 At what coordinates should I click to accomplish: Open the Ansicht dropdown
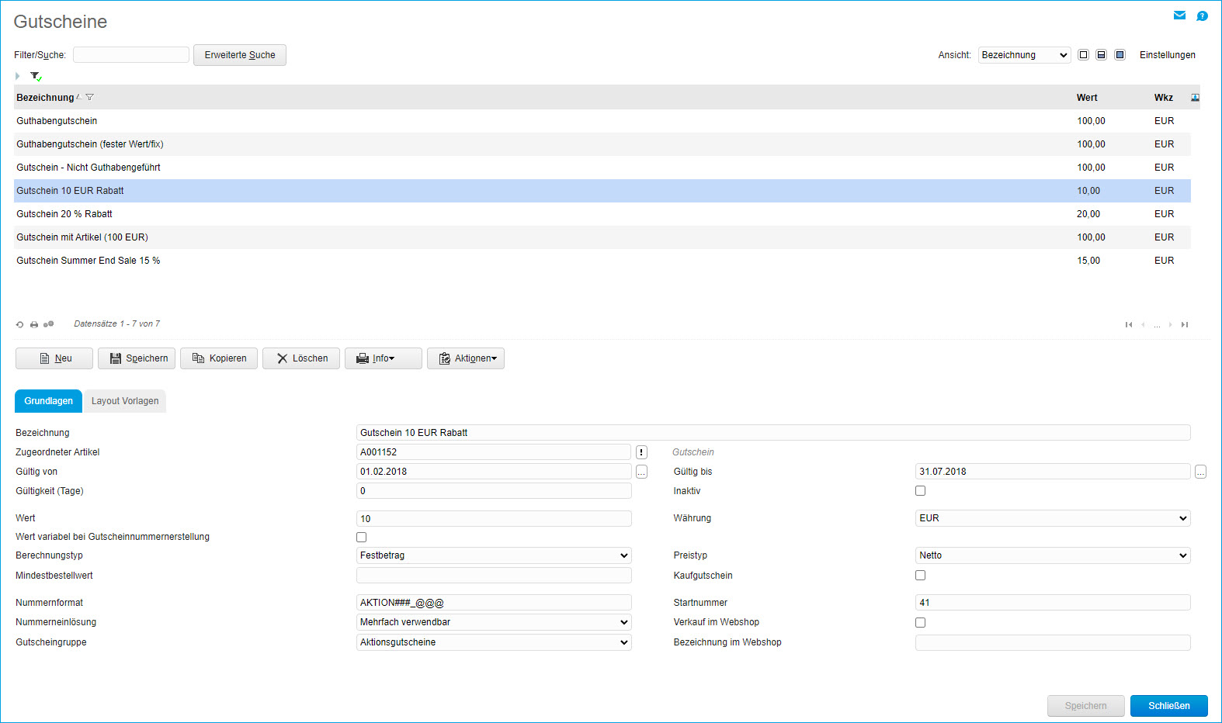click(x=1024, y=55)
